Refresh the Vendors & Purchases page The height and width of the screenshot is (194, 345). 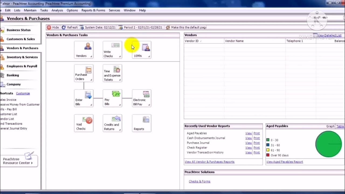click(x=70, y=27)
